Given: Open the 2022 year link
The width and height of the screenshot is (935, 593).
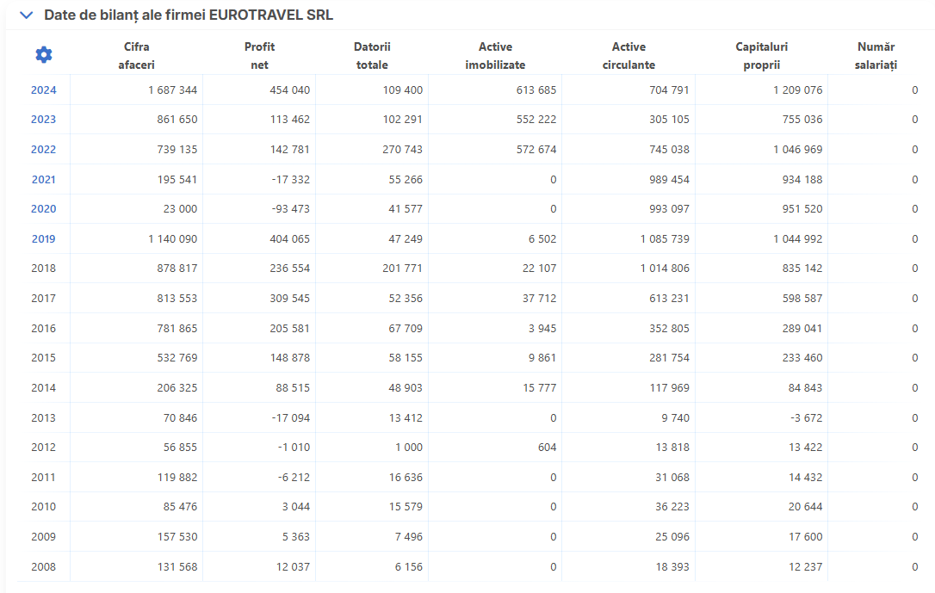Looking at the screenshot, I should click(x=44, y=150).
